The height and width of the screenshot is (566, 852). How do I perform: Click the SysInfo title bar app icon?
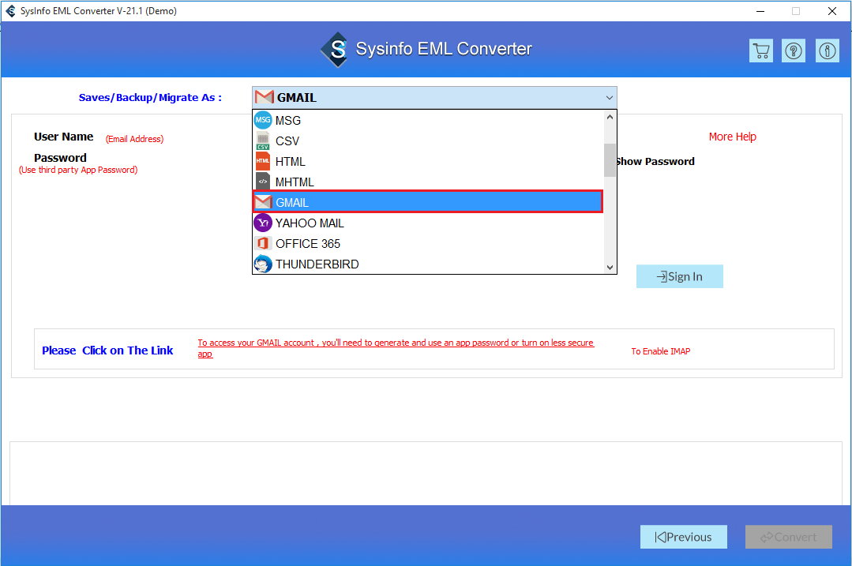[x=10, y=11]
